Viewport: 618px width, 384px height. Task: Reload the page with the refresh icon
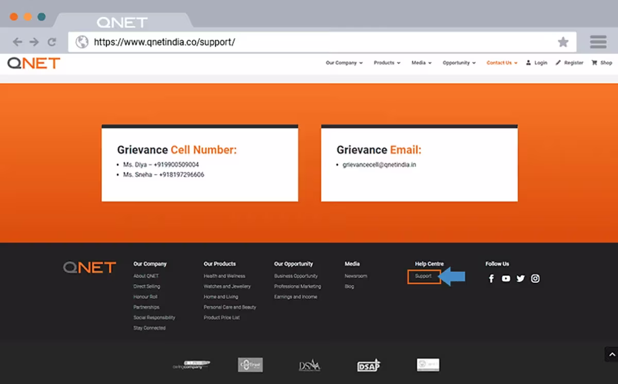[51, 42]
